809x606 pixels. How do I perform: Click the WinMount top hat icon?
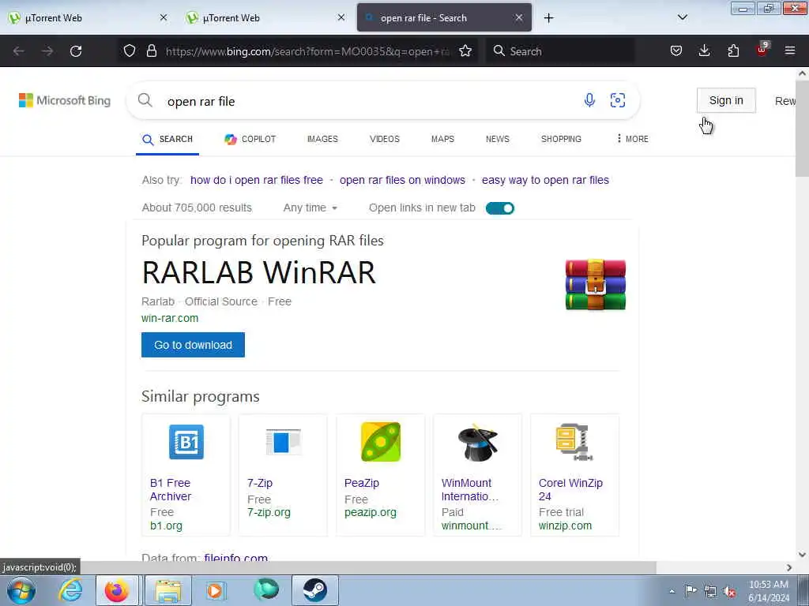[478, 442]
